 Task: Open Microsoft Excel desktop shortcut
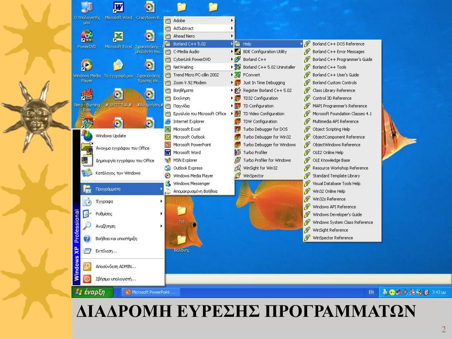[118, 39]
